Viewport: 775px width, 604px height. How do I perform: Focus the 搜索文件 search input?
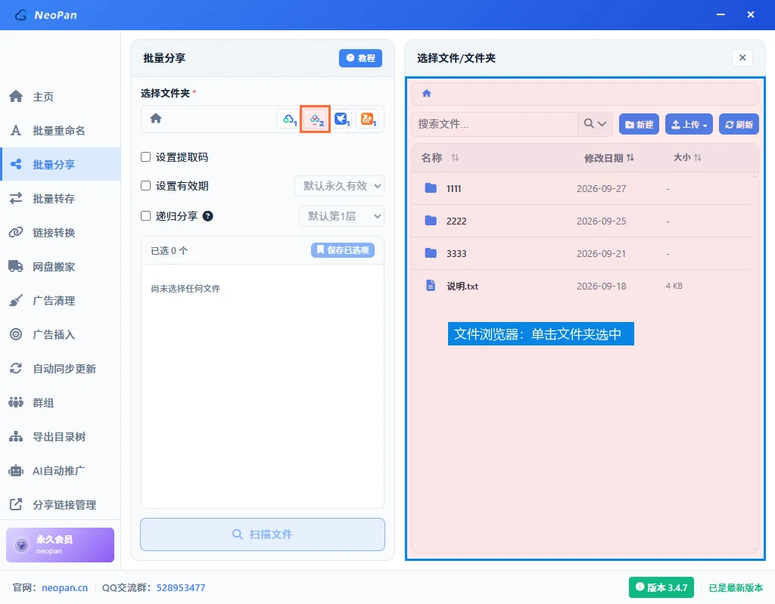tap(494, 124)
